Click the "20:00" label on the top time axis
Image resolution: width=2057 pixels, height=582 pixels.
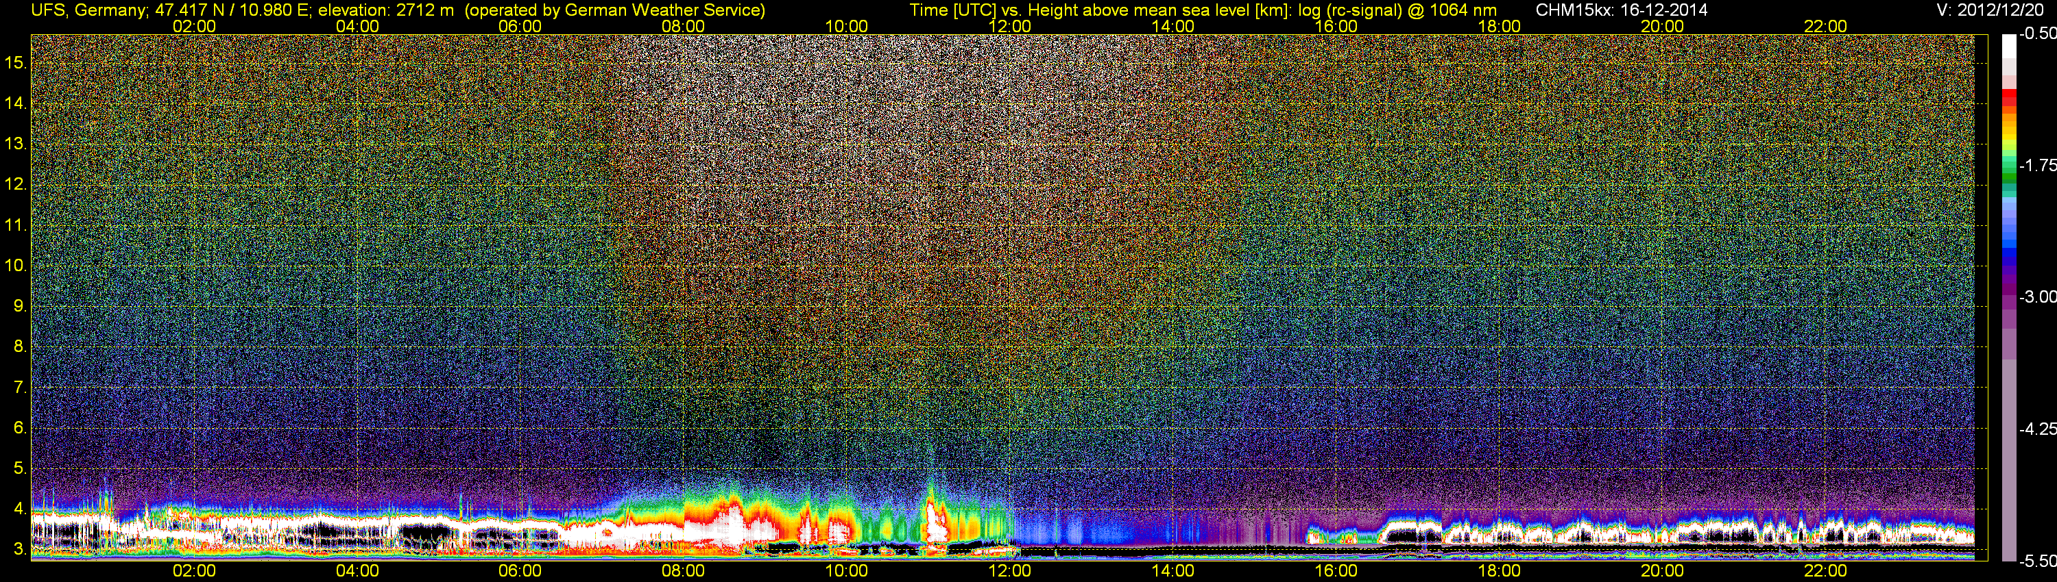pos(1663,26)
